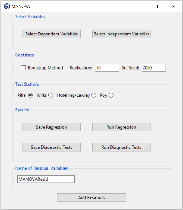This screenshot has width=183, height=210.
Task: Select the Pillai test statistic
Action: coord(30,95)
